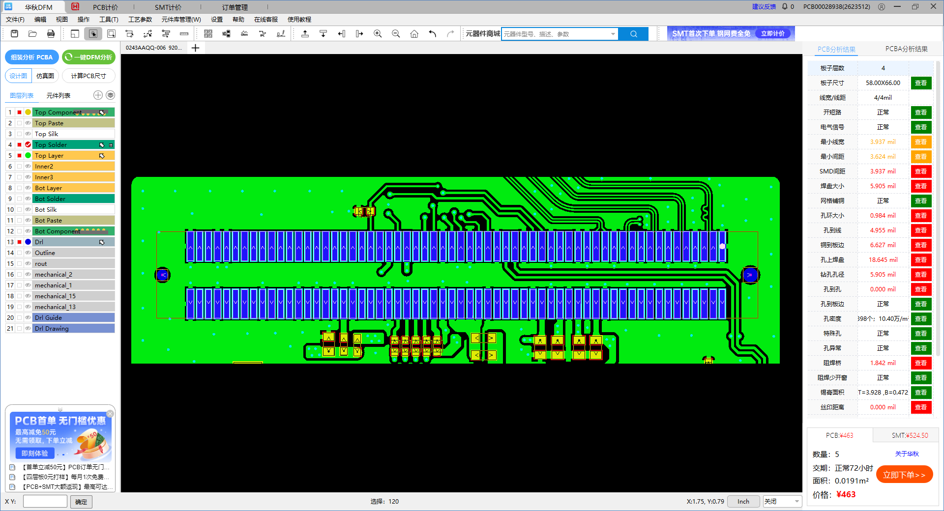
Task: Uncheck the Drl layer checkbox
Action: click(19, 242)
